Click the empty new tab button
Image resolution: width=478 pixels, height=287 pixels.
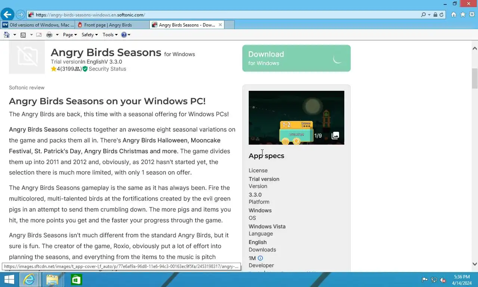point(229,25)
